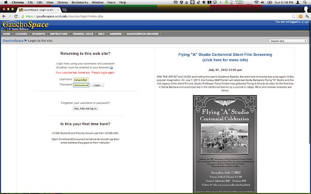Click the italic d menu bar icon
311x194 pixels.
198,2
